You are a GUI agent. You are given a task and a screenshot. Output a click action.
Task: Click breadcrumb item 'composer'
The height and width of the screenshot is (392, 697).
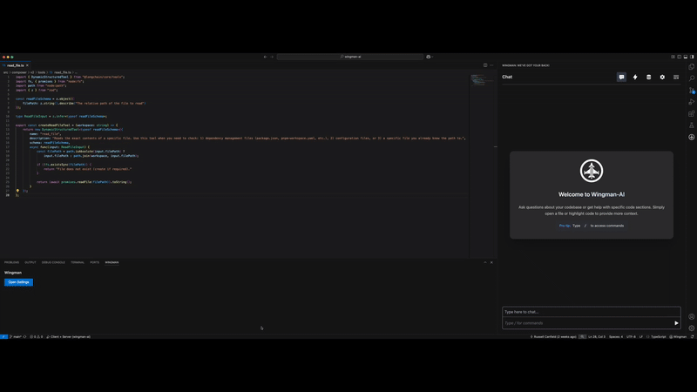coord(19,72)
